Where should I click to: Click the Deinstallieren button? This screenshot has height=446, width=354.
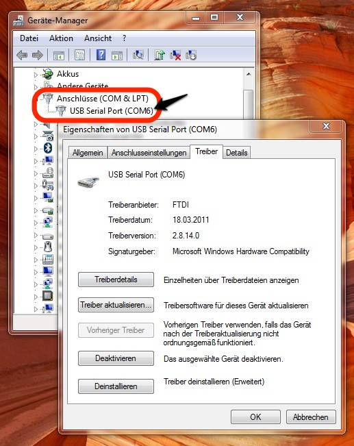point(116,386)
